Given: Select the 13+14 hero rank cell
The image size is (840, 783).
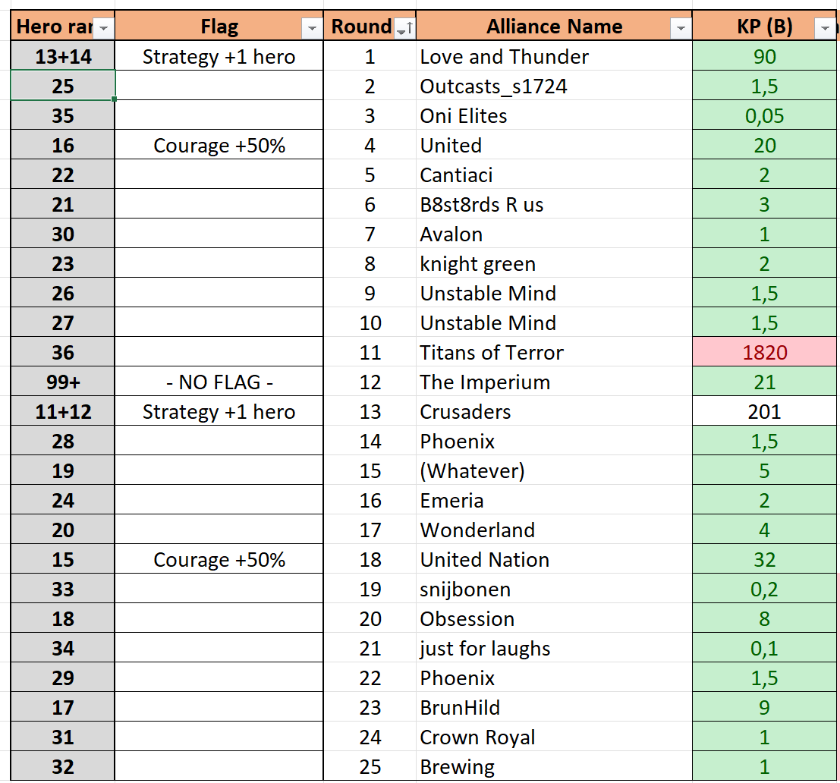Looking at the screenshot, I should tap(63, 57).
